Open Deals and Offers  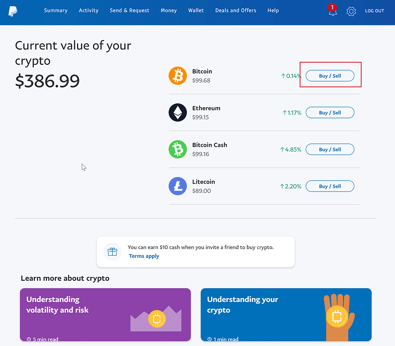[x=235, y=10]
